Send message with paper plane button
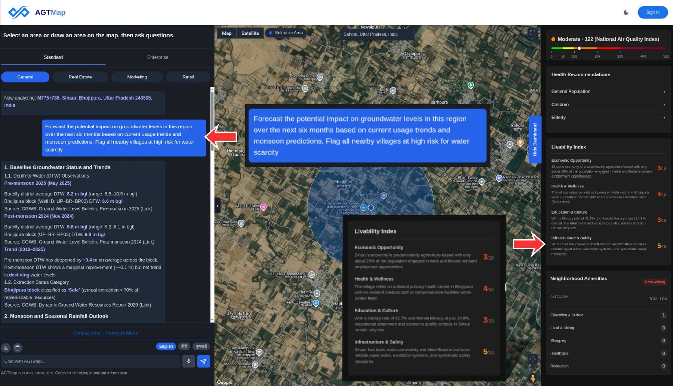 point(203,361)
